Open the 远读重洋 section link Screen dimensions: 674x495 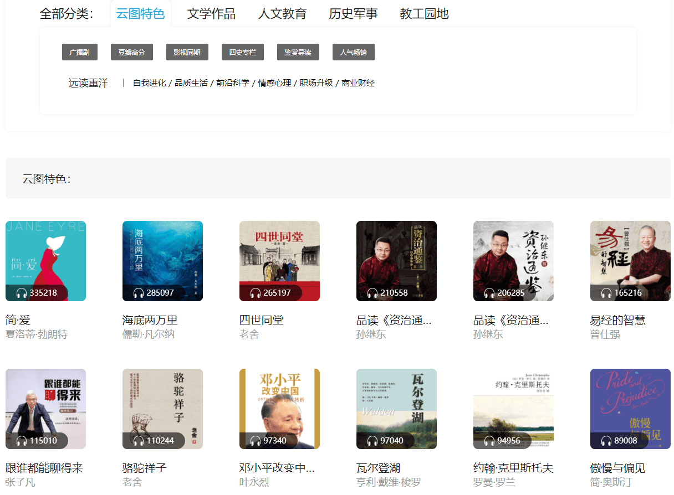pyautogui.click(x=88, y=83)
